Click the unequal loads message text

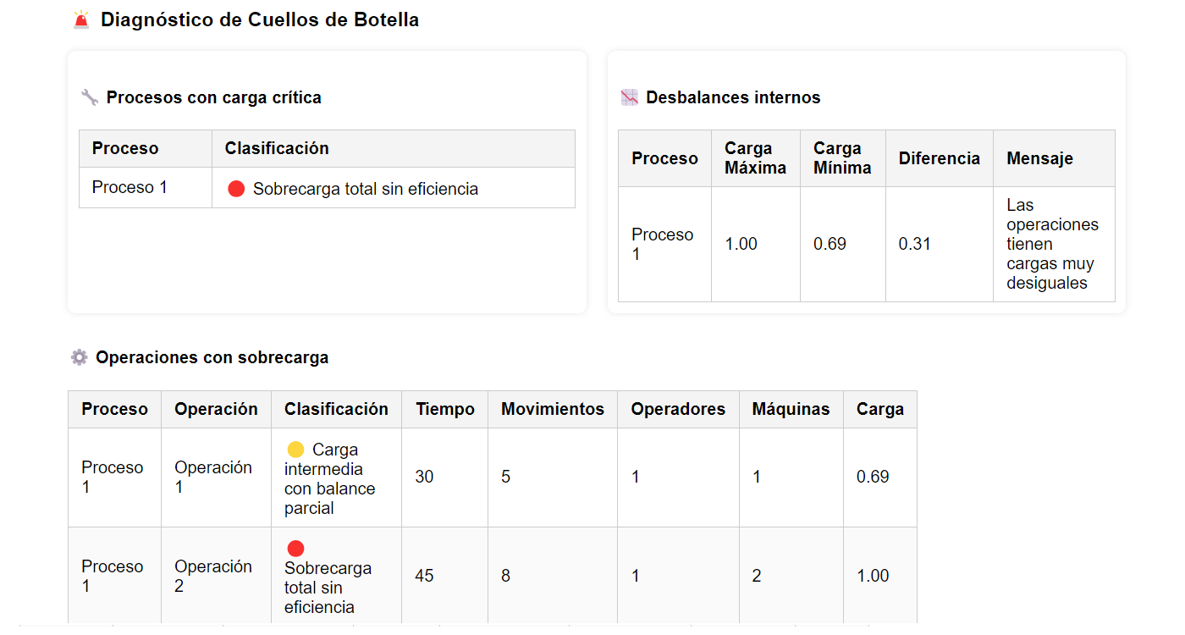tap(1052, 244)
